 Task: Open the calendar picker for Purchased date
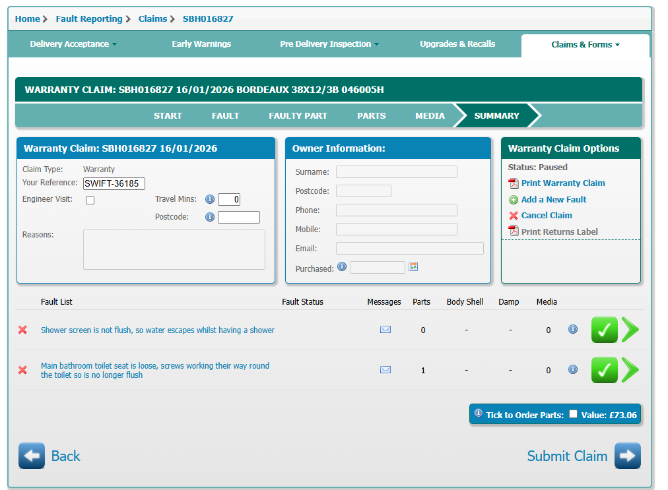coord(413,266)
